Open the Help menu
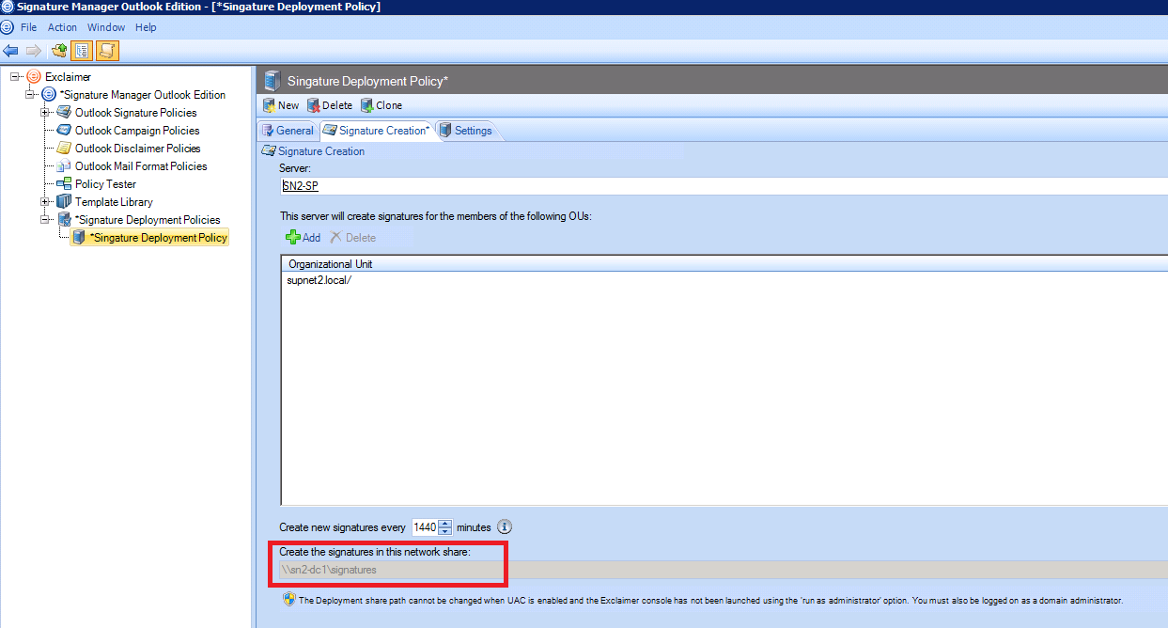The image size is (1168, 628). pyautogui.click(x=146, y=27)
